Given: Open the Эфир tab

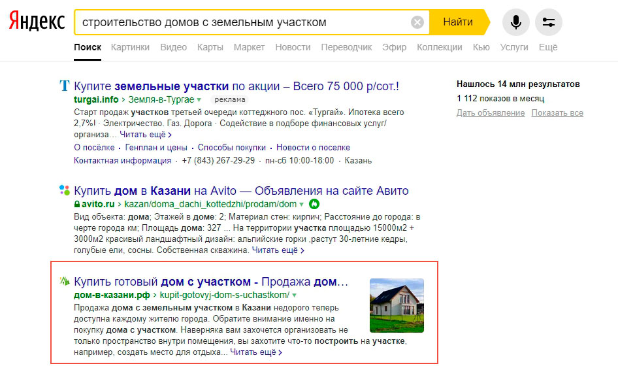Looking at the screenshot, I should (x=394, y=47).
